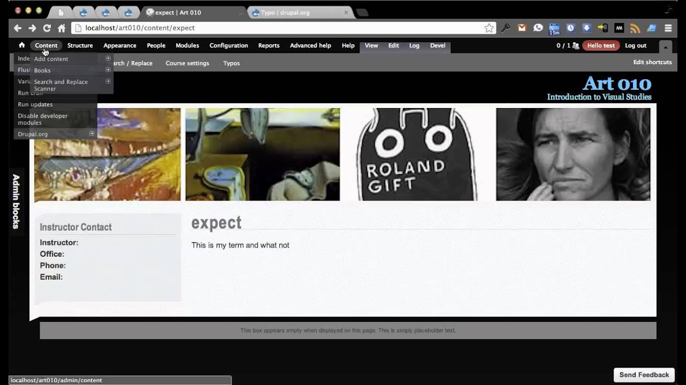This screenshot has height=385, width=686.
Task: Select the Edit local task tab
Action: pyautogui.click(x=393, y=45)
